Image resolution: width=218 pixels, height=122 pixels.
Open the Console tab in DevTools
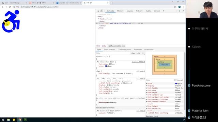[157, 11]
